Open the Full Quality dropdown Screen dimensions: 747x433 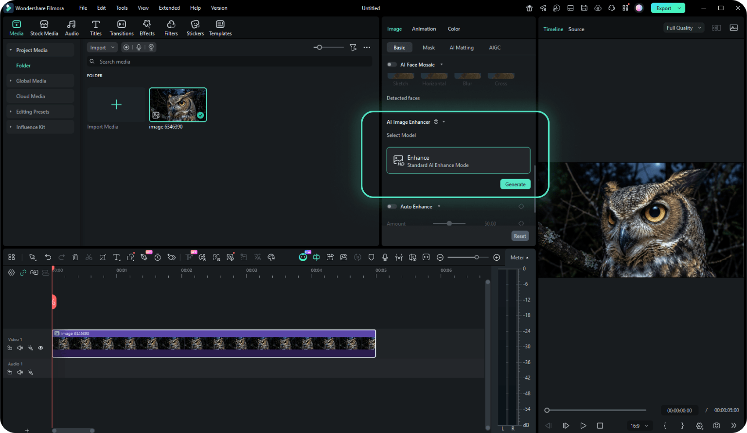coord(683,28)
